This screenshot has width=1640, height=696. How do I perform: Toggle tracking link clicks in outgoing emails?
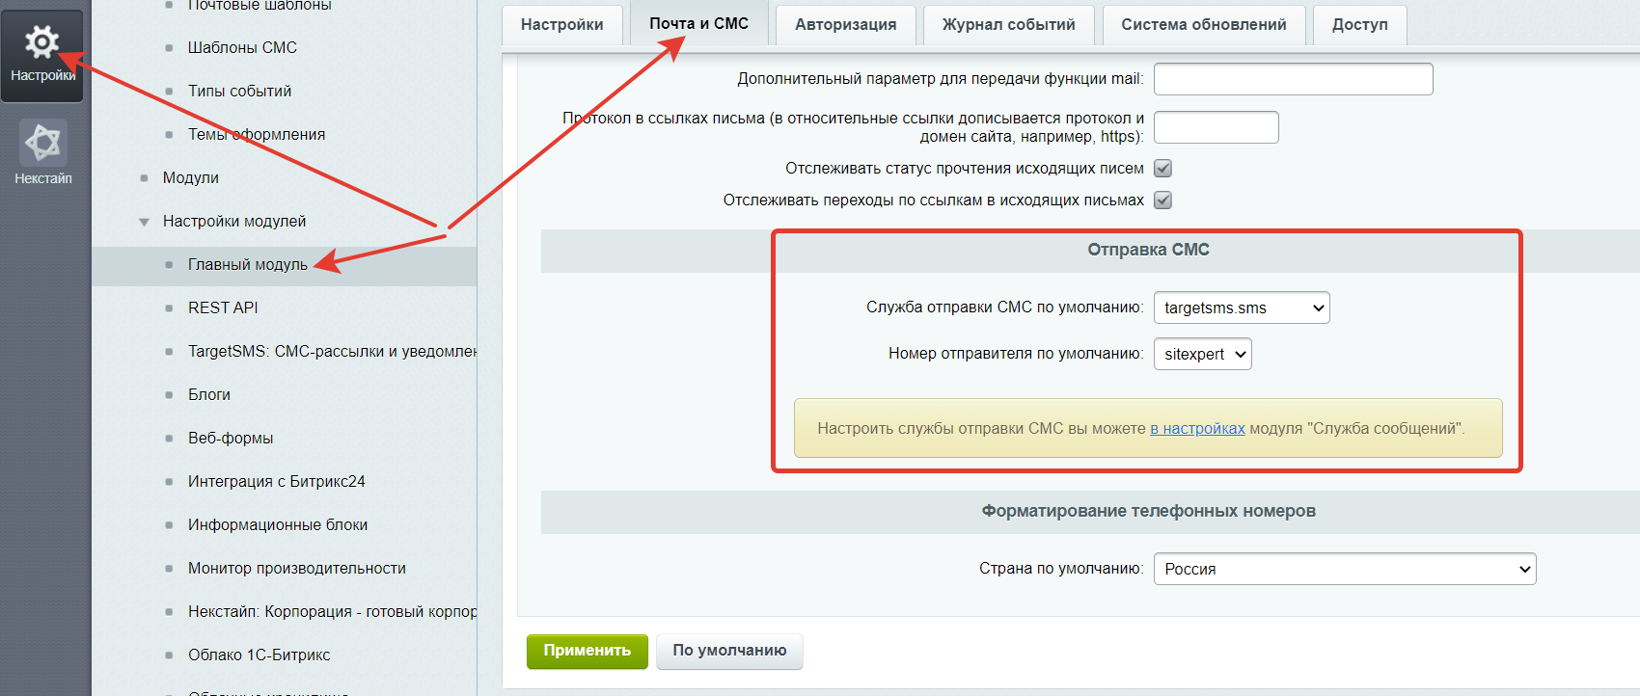coord(1163,201)
